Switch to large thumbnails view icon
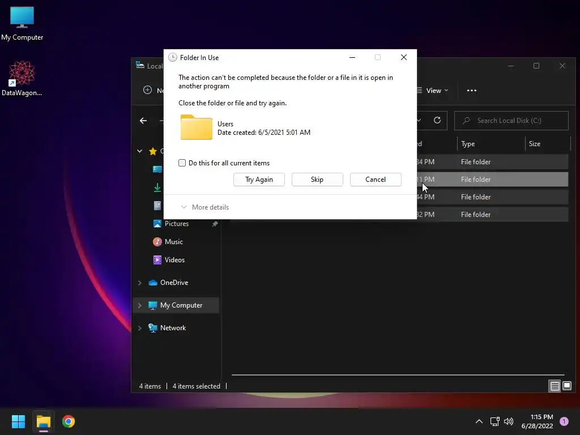 567,386
